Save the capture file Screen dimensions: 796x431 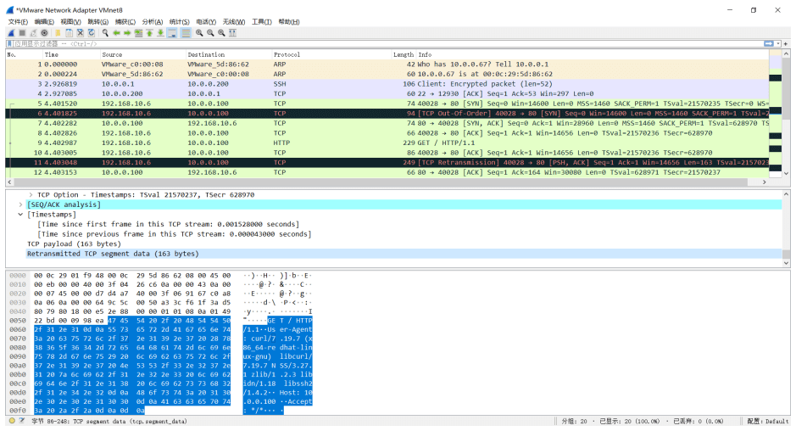coord(69,33)
